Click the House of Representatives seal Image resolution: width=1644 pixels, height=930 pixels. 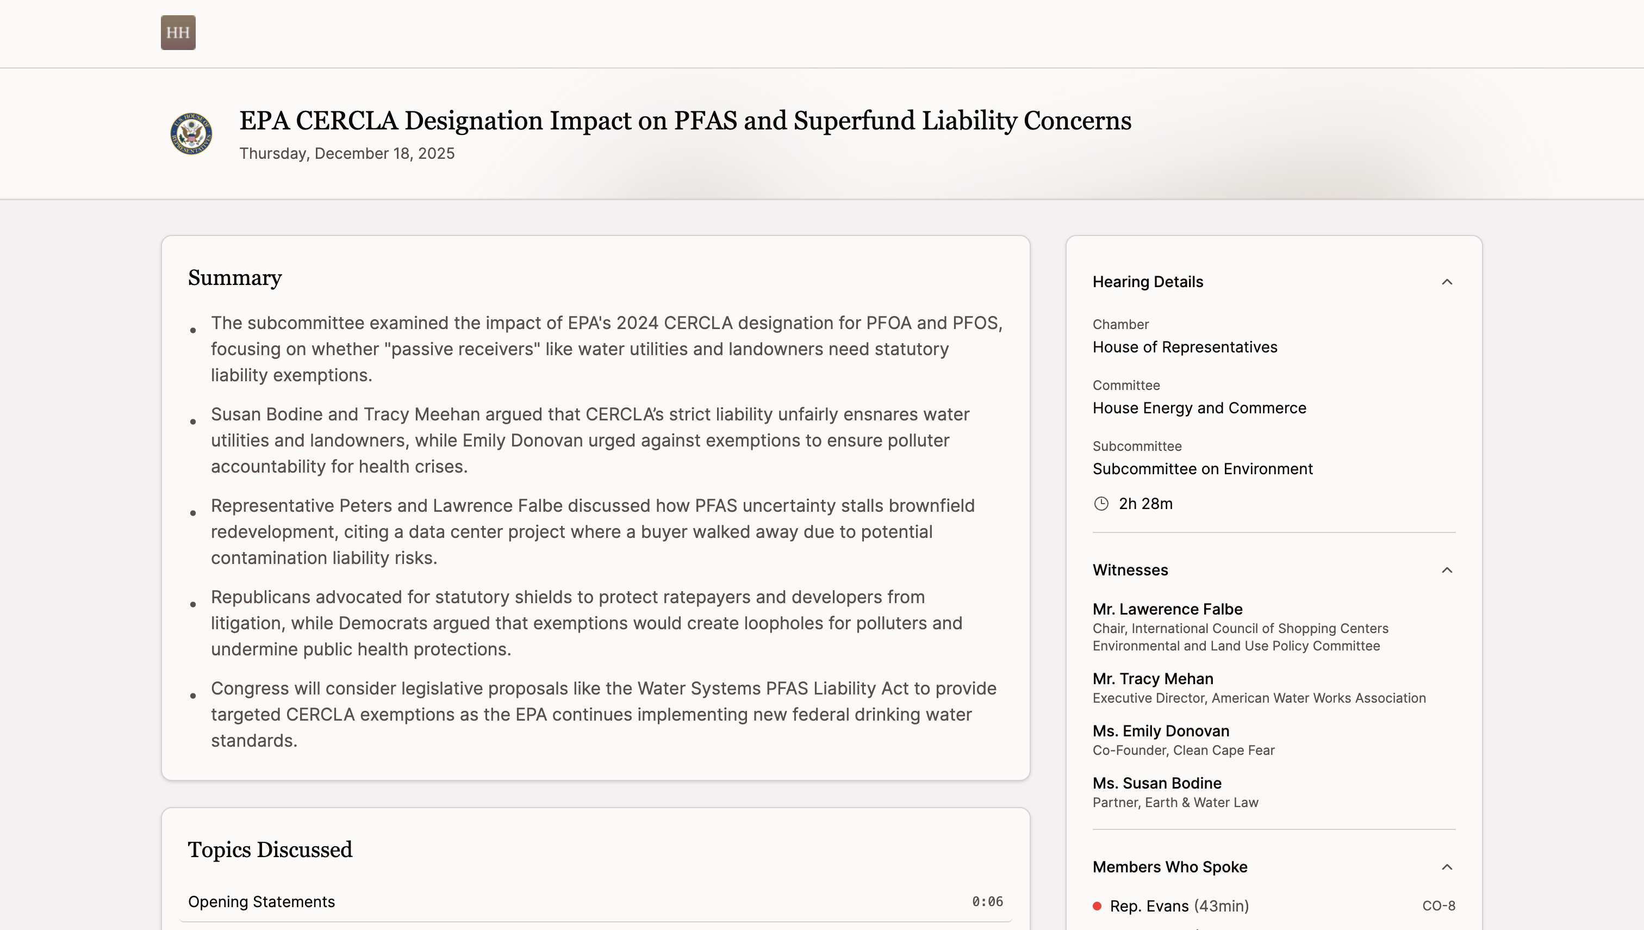[x=191, y=134]
